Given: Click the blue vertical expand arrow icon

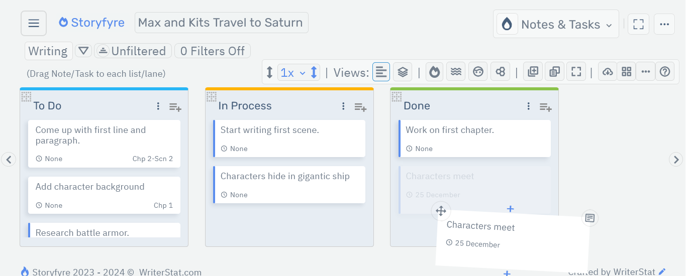Looking at the screenshot, I should point(314,72).
